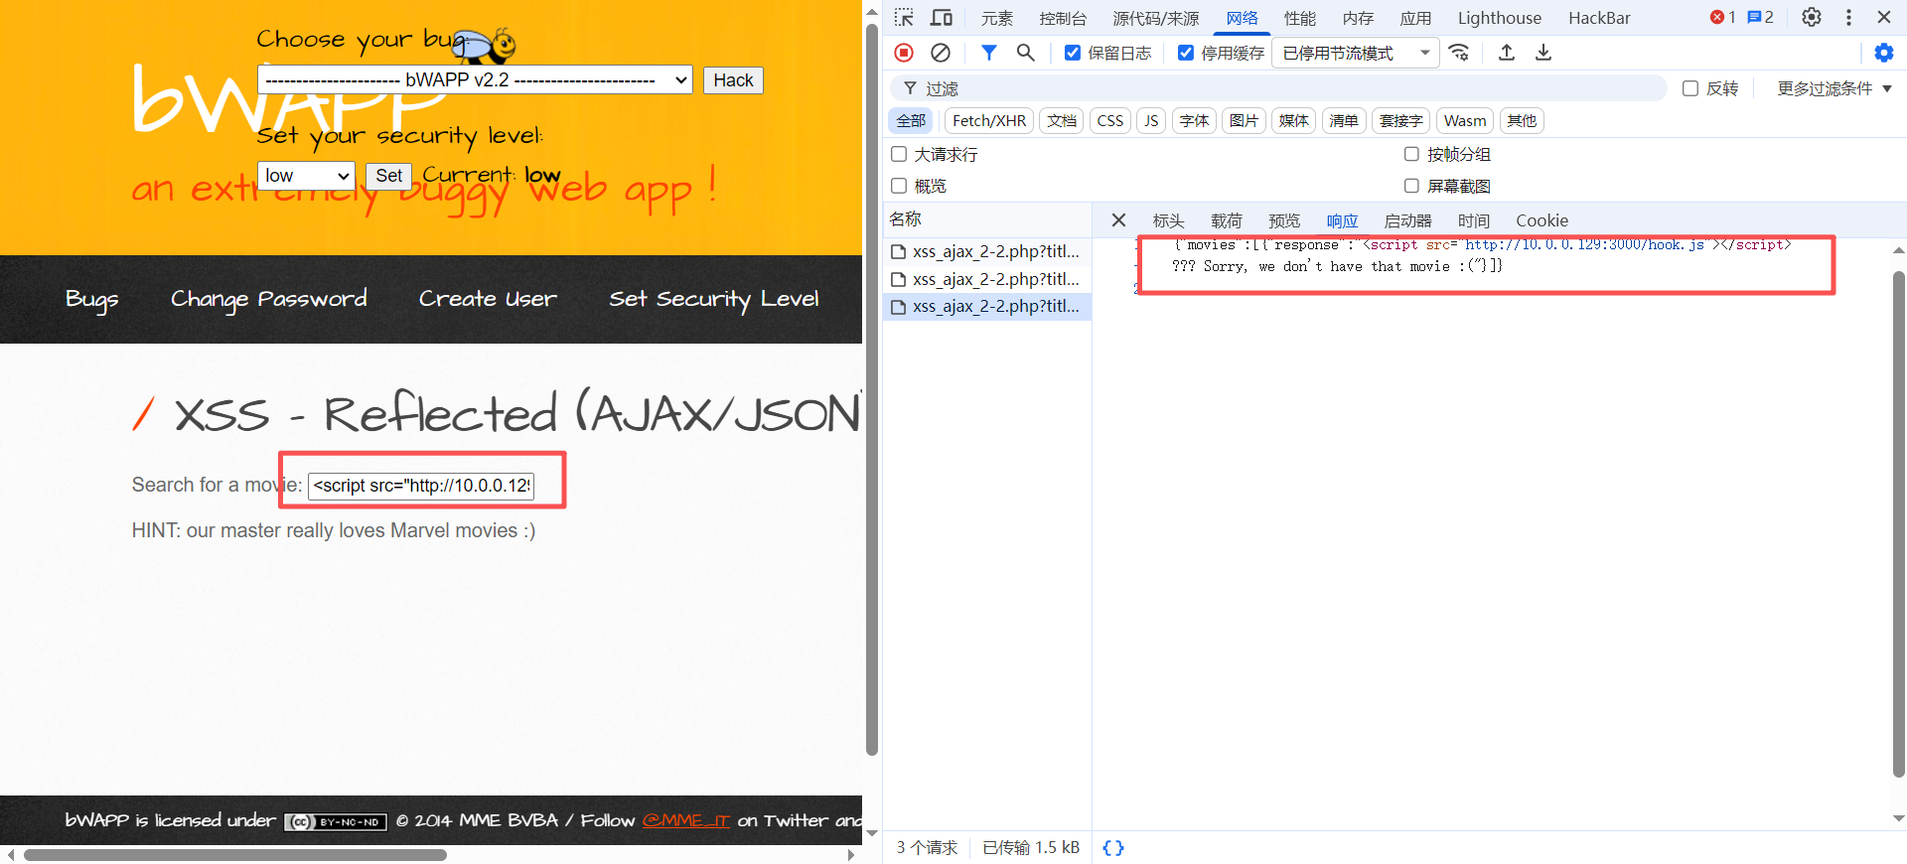This screenshot has width=1907, height=864.
Task: Click the red error count badge
Action: (x=1723, y=18)
